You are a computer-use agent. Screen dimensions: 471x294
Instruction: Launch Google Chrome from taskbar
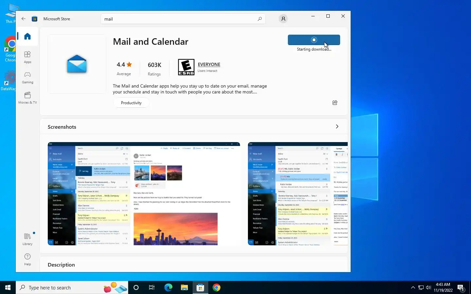coord(216,287)
